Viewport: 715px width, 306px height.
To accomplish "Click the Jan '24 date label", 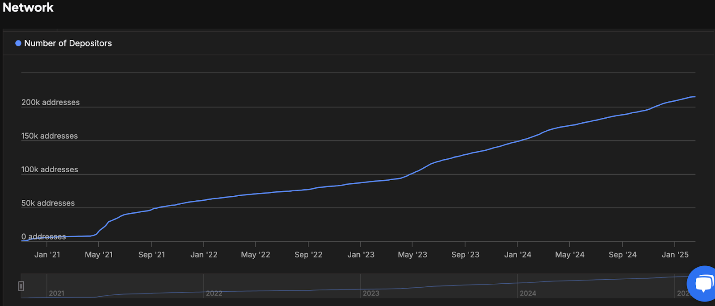I will point(518,255).
